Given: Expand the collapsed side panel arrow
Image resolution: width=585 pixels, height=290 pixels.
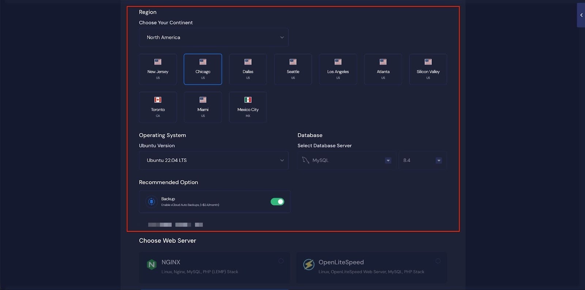Looking at the screenshot, I should [x=581, y=15].
